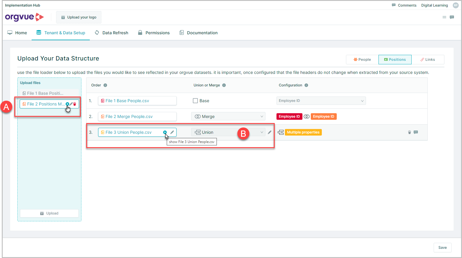462x258 pixels.
Task: Click the orange Employee ID tag
Action: coord(324,116)
